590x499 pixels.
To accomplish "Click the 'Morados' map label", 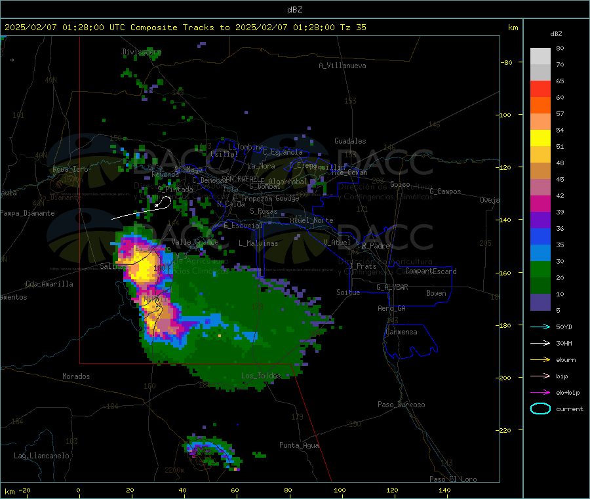I will [x=76, y=376].
